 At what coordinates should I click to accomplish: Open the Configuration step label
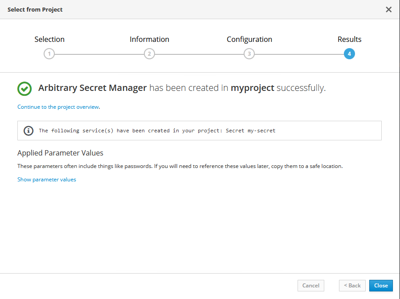[x=249, y=39]
